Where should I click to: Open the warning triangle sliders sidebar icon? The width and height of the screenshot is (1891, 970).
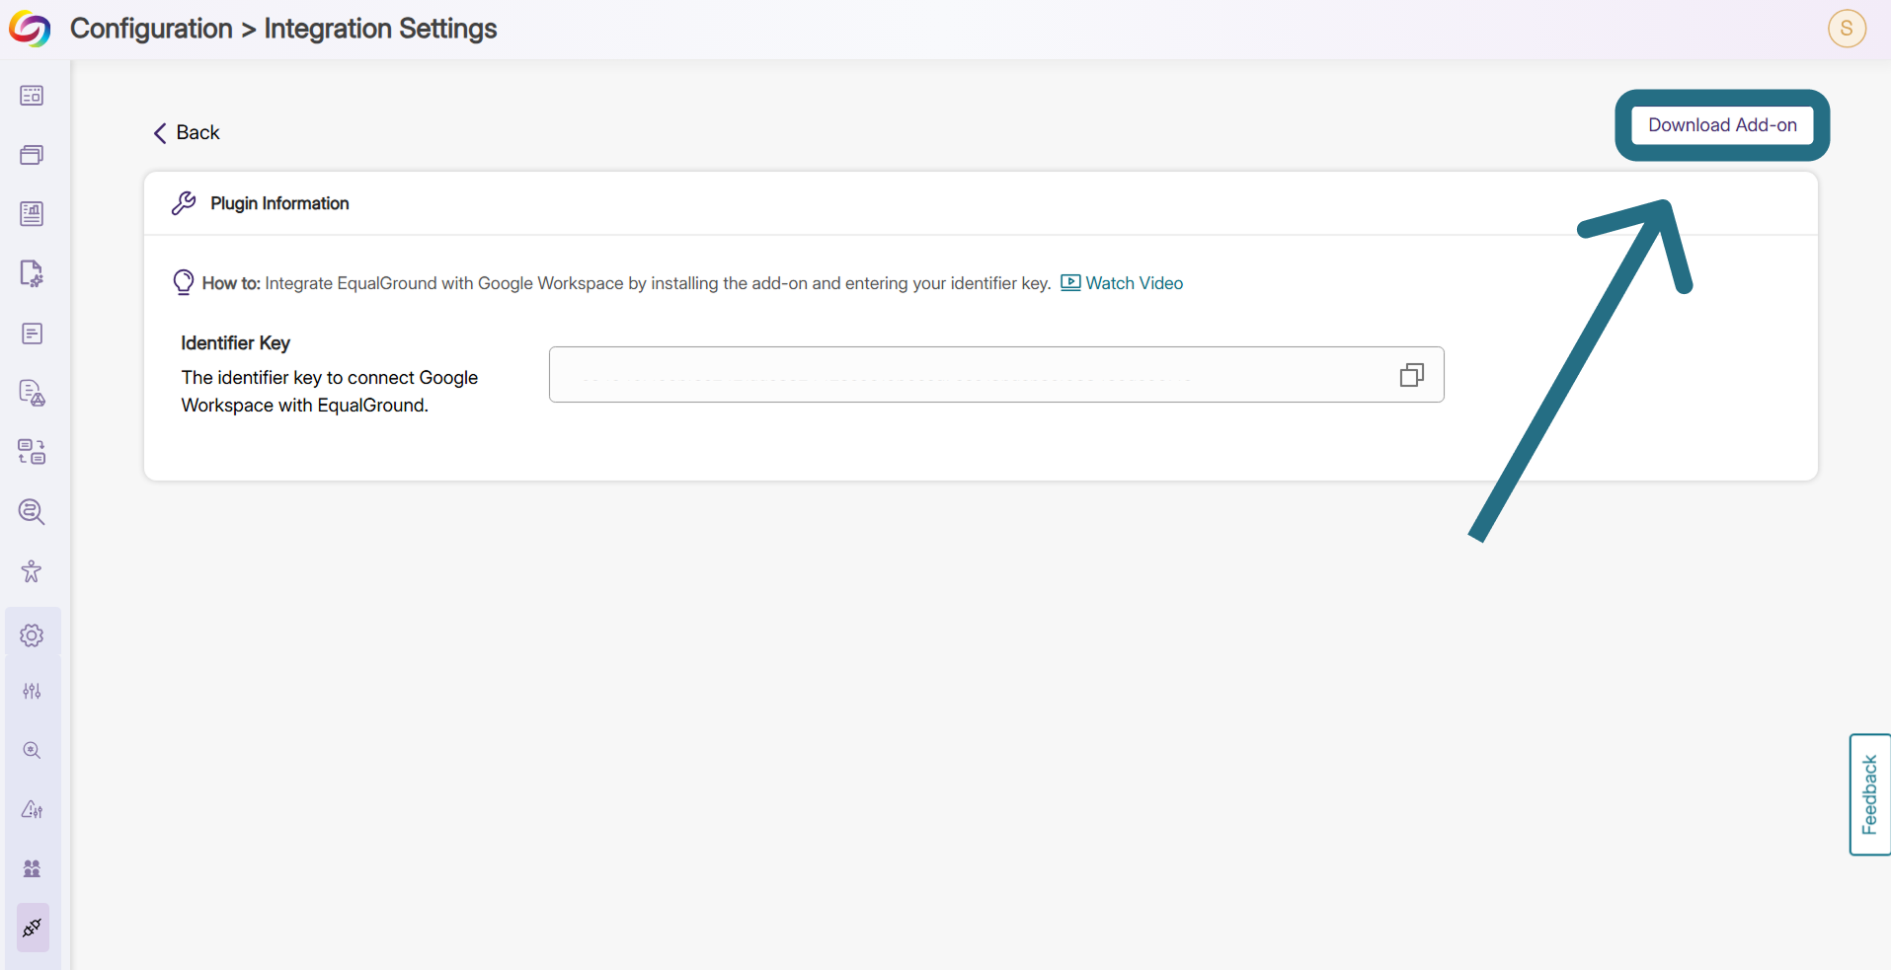32,809
